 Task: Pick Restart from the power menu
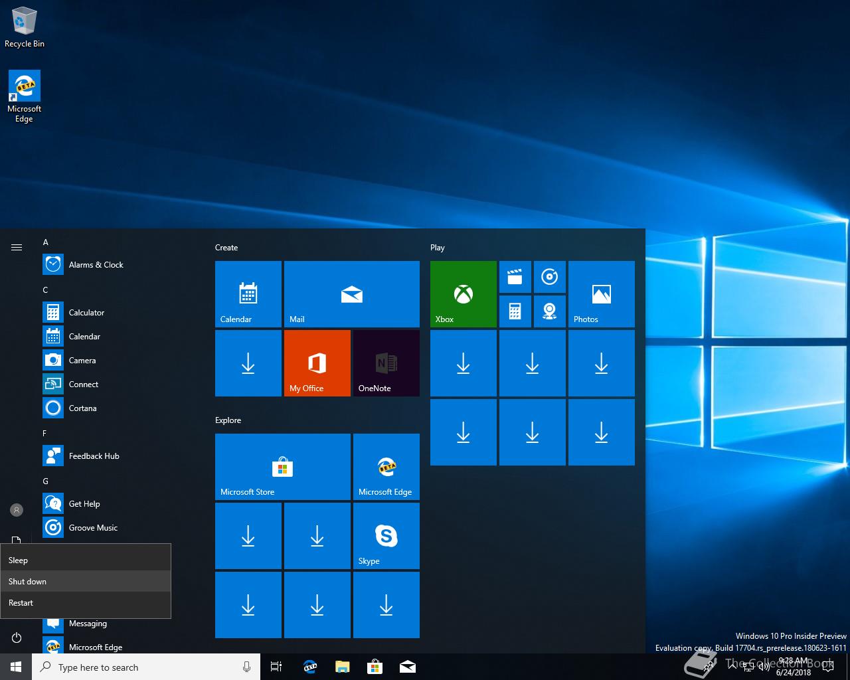86,602
